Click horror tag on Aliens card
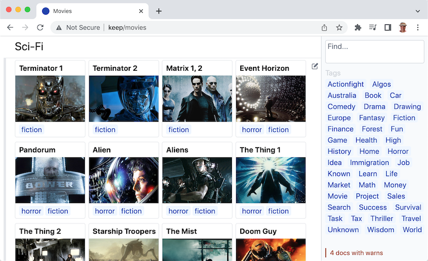The width and height of the screenshot is (428, 261). (178, 211)
